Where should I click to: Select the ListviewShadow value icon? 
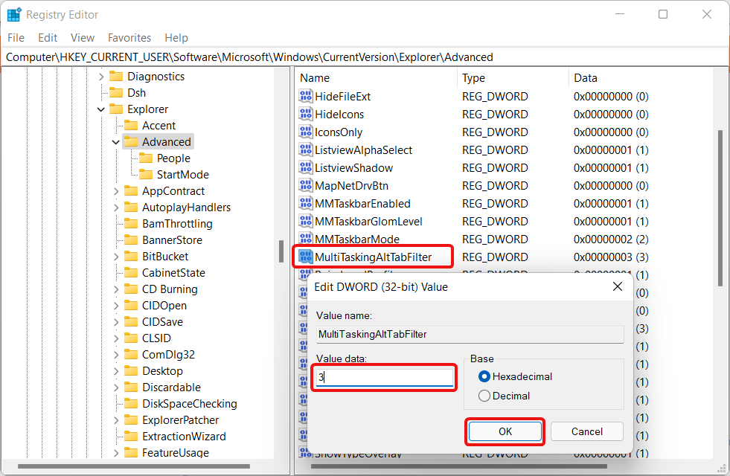pyautogui.click(x=305, y=167)
